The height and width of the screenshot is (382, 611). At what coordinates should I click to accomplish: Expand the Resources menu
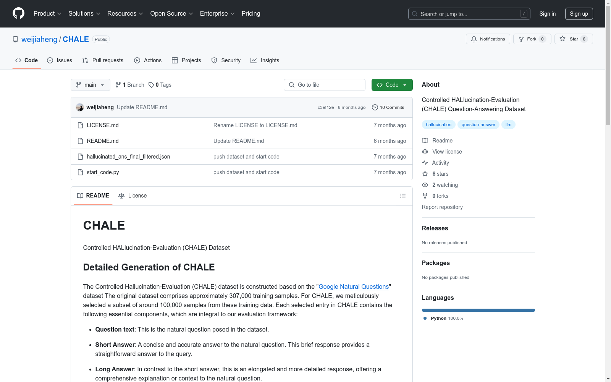(x=125, y=13)
